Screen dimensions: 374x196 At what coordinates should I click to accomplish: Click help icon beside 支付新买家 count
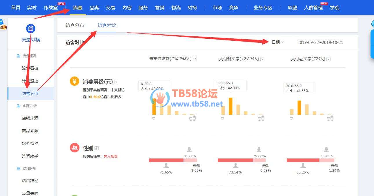tap(262, 59)
